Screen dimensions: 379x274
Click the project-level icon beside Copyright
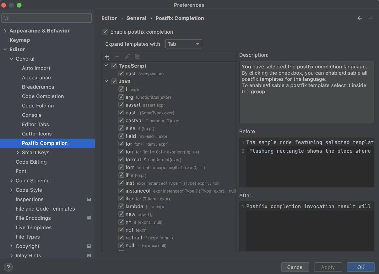click(89, 246)
